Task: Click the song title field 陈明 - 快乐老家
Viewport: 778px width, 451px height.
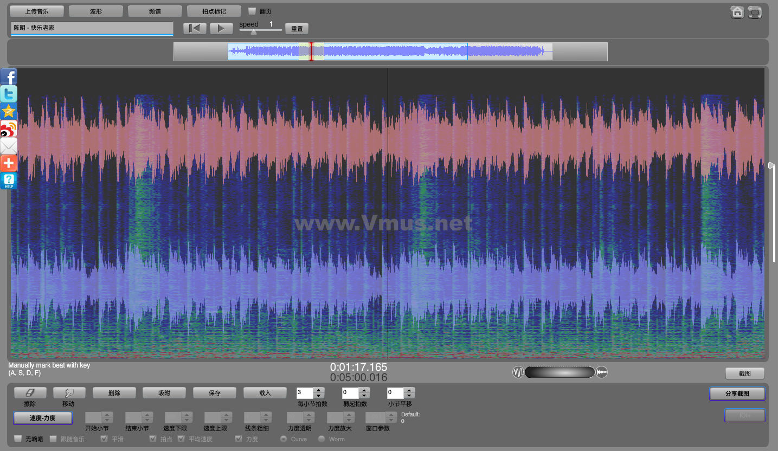Action: (92, 28)
